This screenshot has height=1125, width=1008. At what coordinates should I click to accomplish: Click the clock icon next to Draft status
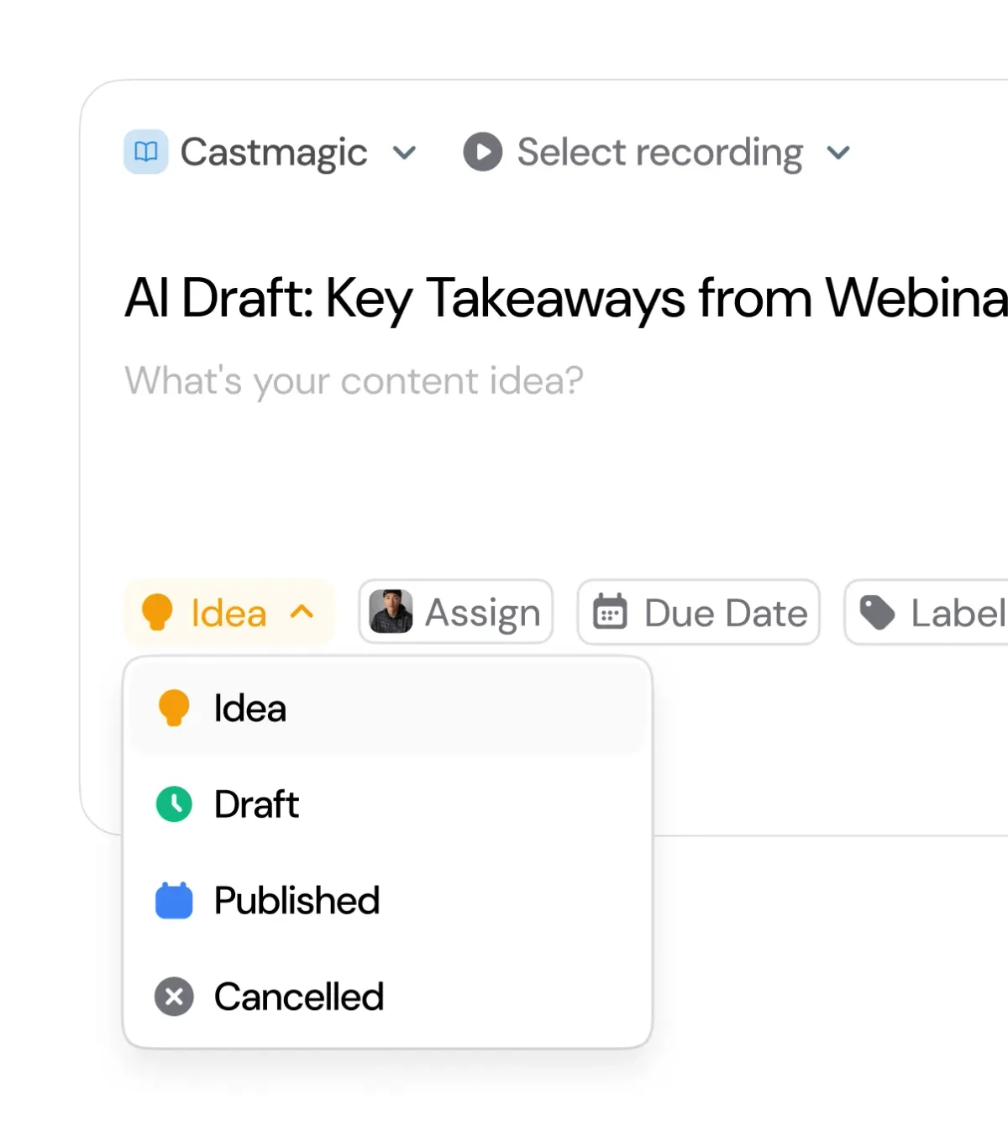pos(173,803)
